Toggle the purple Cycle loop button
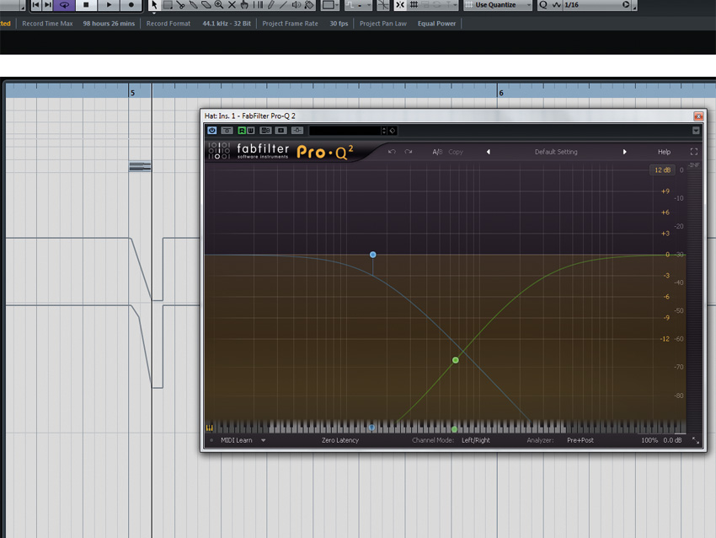Screen dimensions: 716x538 point(64,5)
